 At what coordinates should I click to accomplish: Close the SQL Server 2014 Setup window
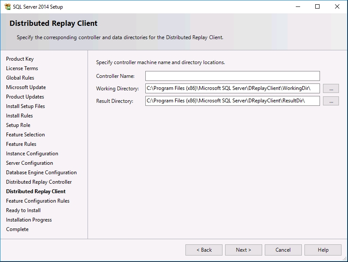point(337,6)
